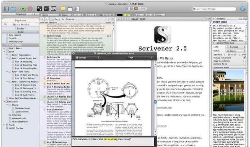The width and height of the screenshot is (250, 147).
Task: Select the Demonstration item in binder
Action: (x=16, y=42)
